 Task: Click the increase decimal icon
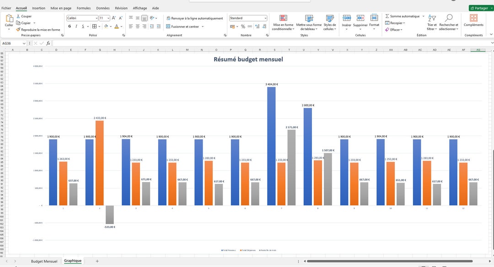[x=258, y=26]
